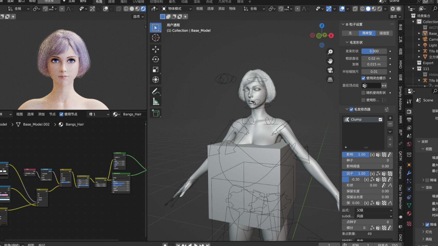Select the Measure tool
This screenshot has height=246, width=438.
click(156, 102)
